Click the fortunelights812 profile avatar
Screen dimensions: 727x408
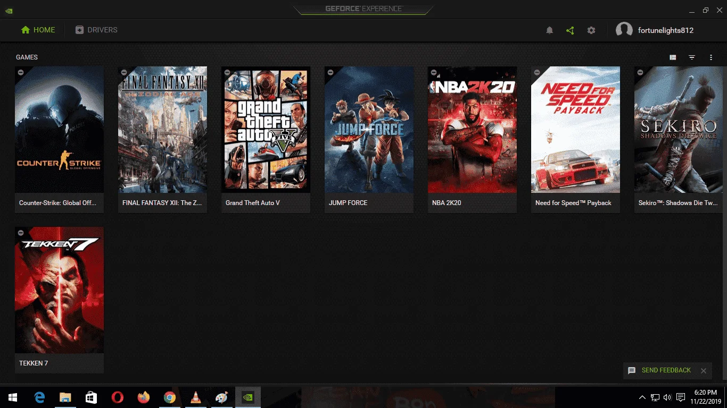tap(624, 30)
